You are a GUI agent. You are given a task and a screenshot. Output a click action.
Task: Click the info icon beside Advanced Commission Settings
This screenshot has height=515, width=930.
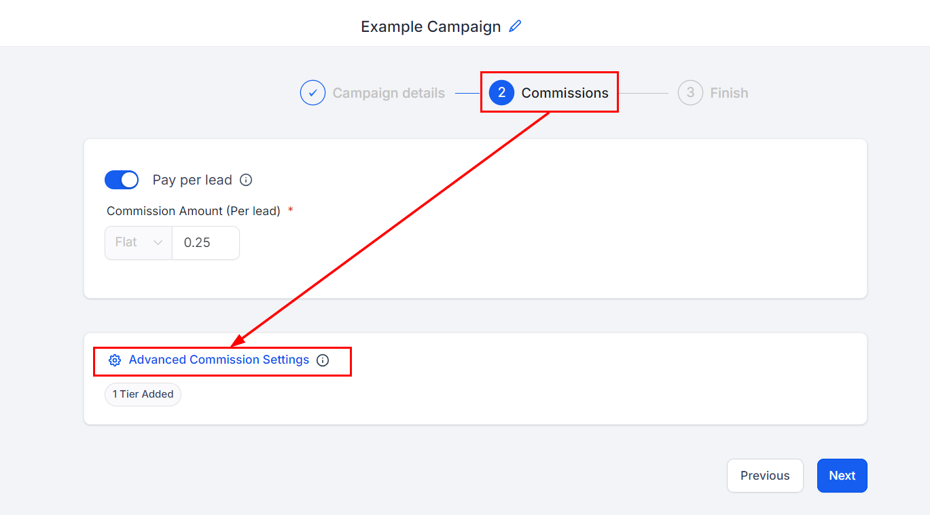click(x=323, y=360)
